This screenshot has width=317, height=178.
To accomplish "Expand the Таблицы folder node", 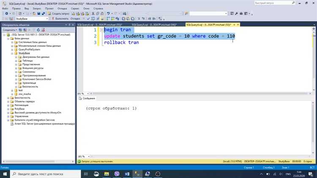I will 16,61.
